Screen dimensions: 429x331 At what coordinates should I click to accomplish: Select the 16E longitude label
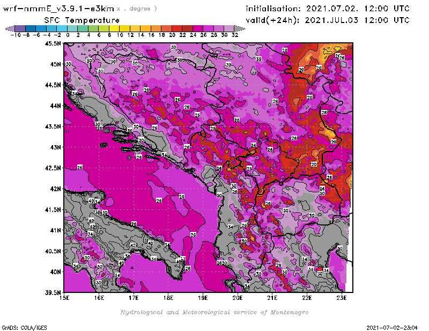click(99, 298)
